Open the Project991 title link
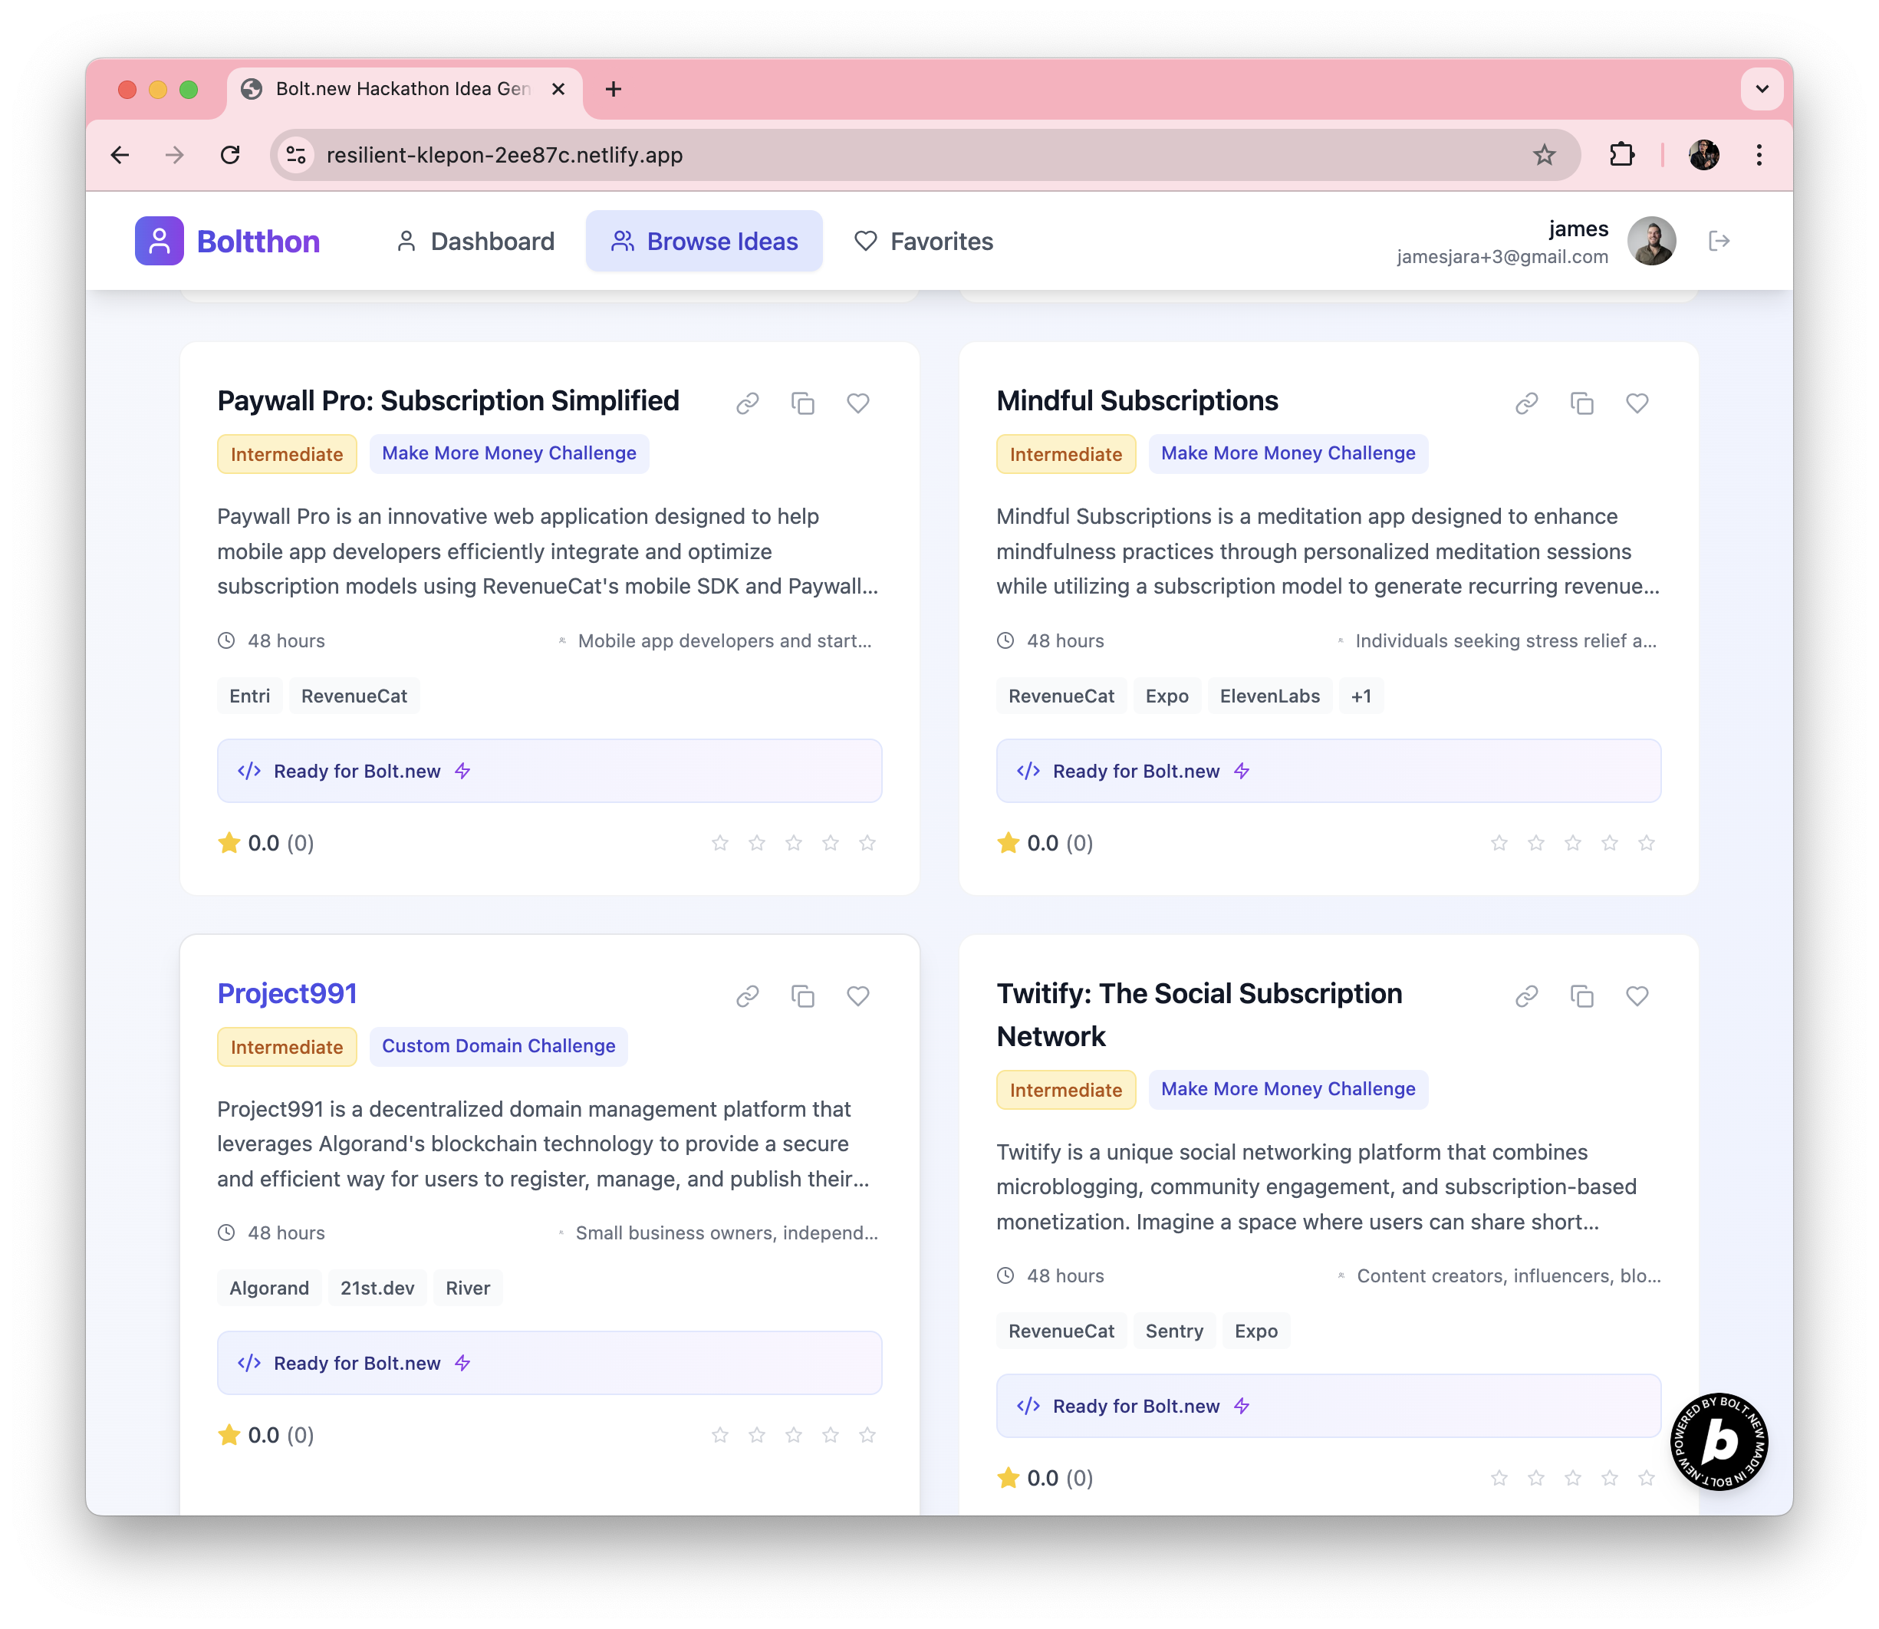 [x=288, y=993]
